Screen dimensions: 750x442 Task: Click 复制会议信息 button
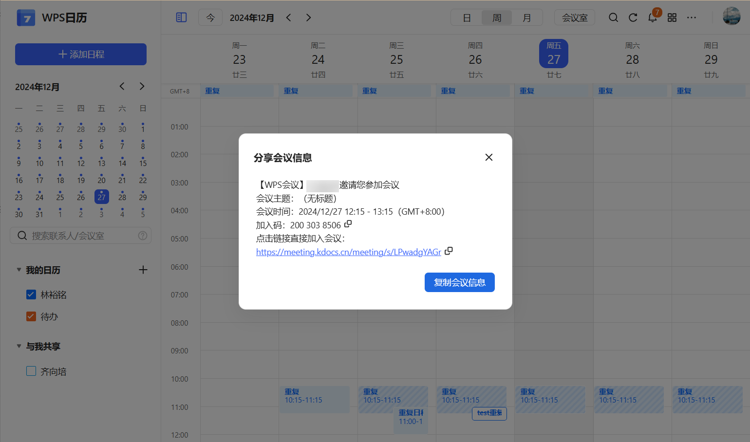click(460, 282)
